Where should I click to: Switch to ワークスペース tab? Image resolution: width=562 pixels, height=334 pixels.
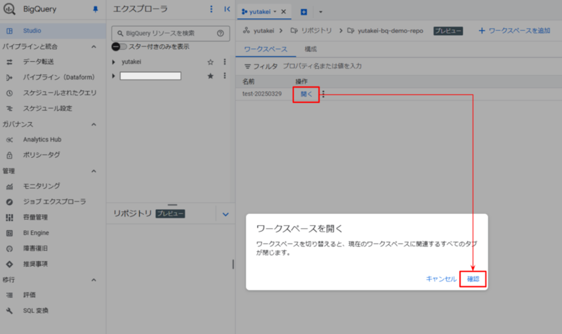[266, 49]
